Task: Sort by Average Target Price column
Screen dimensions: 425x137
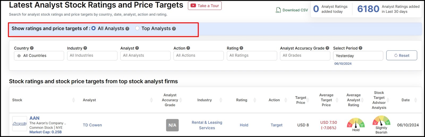Action: click(337, 100)
